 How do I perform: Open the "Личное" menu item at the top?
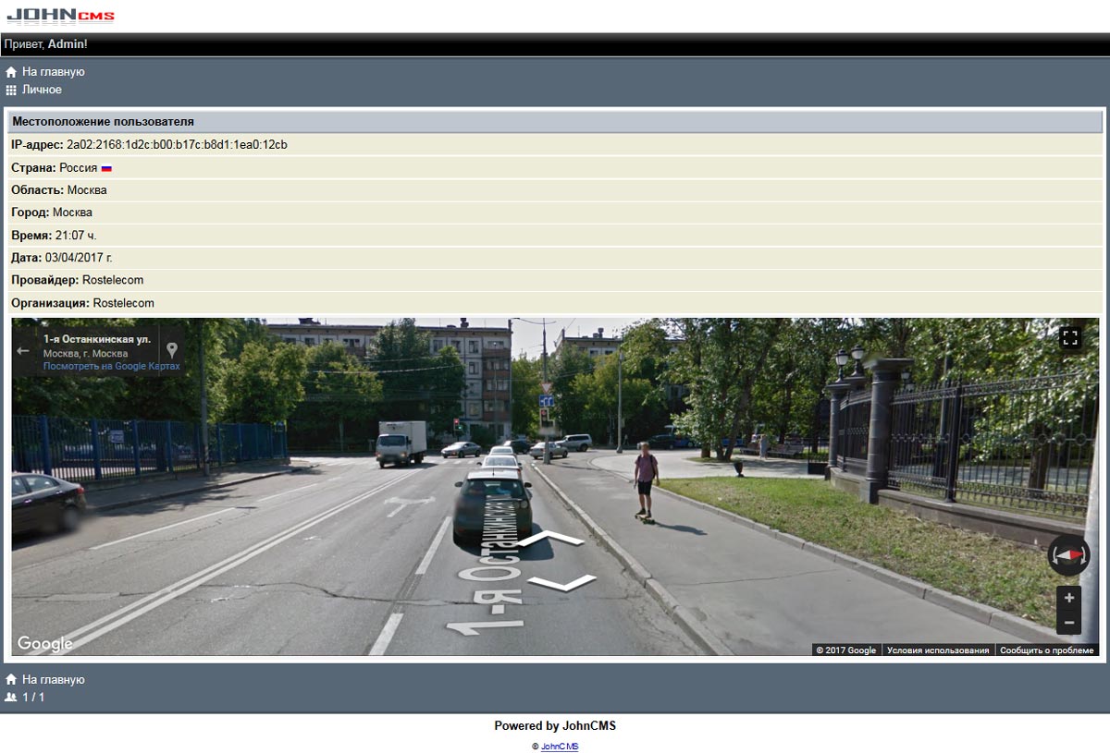tap(42, 90)
